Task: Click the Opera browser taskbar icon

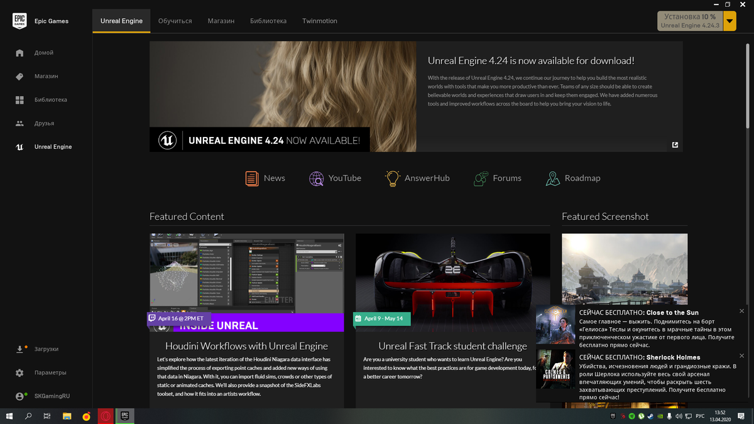Action: click(x=106, y=416)
